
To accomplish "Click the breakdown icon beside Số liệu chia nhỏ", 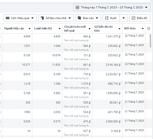I will 42,18.
